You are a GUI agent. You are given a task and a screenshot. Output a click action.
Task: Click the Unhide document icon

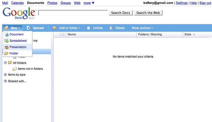pyautogui.click(x=89, y=28)
